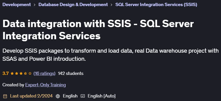Click the English [Auto] captions text
Image resolution: width=221 pixels, height=101 pixels.
(x=102, y=96)
